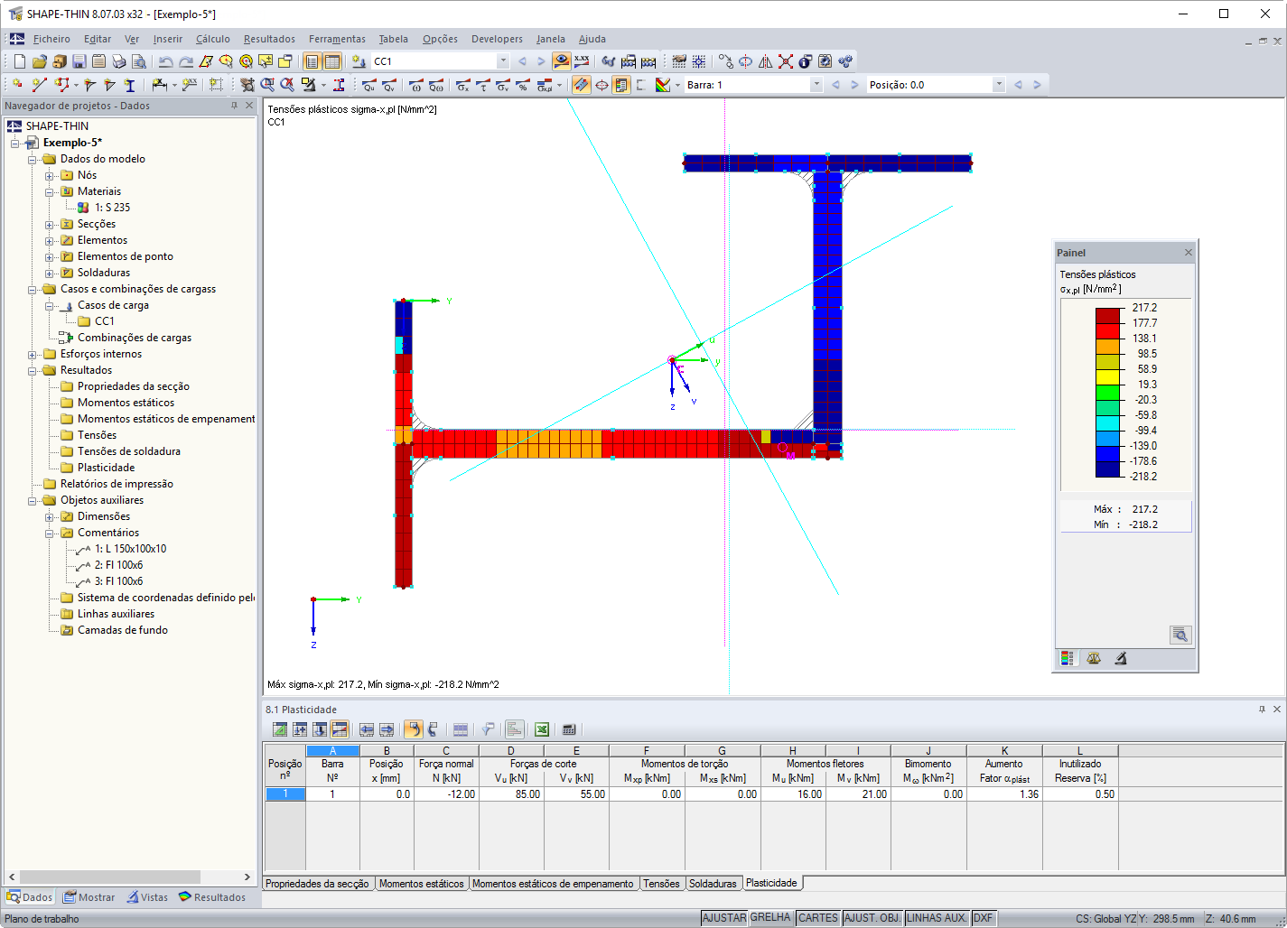Viewport: 1287px width, 928px height.
Task: Click the sigma-v equivalent stress icon
Action: click(503, 85)
